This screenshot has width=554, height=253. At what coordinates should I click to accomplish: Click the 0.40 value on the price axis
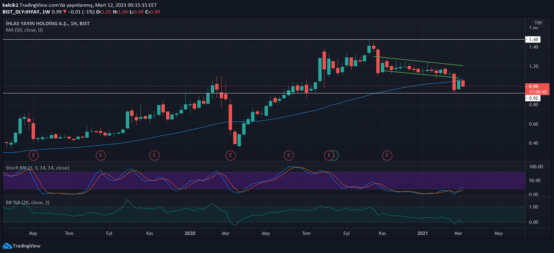click(x=534, y=143)
